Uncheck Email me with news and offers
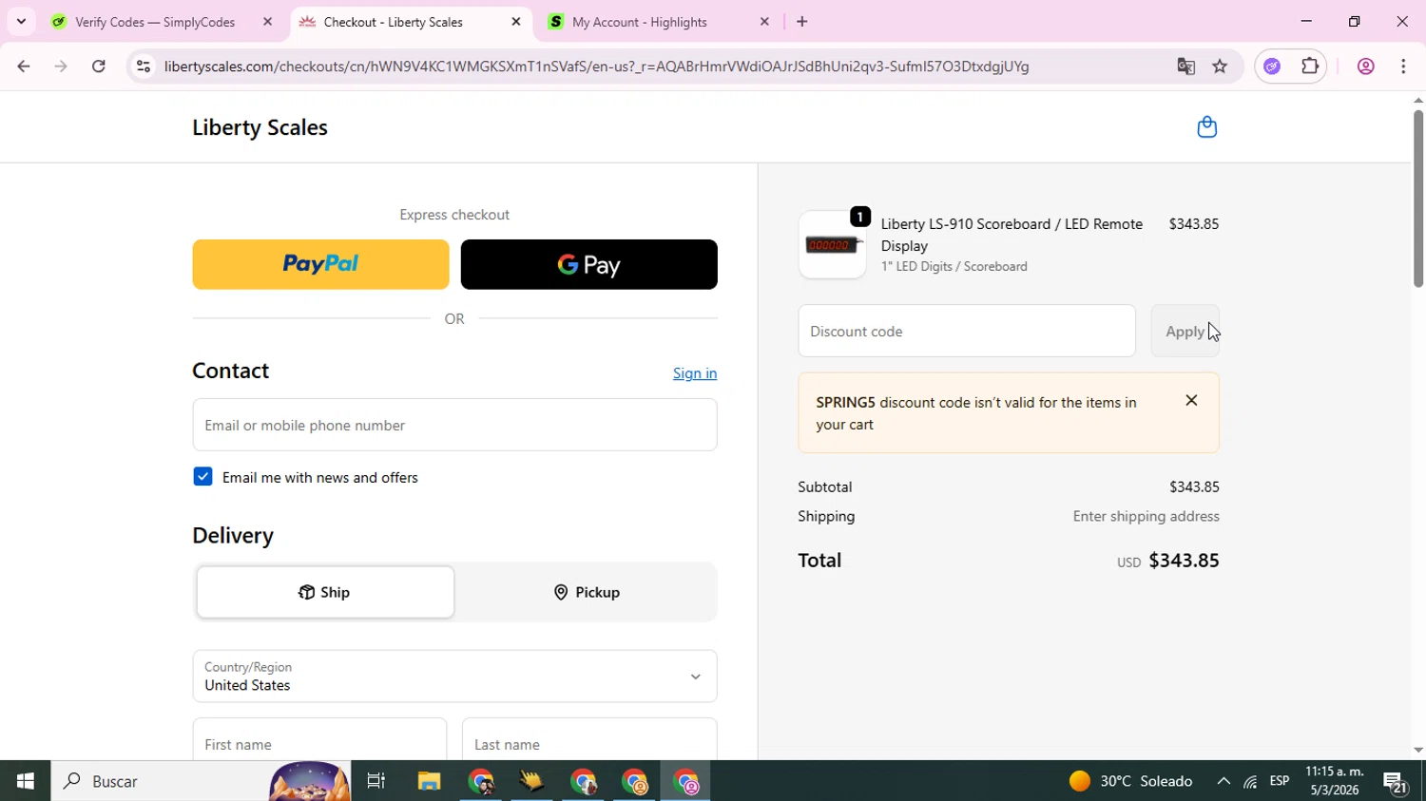This screenshot has height=801, width=1426. 202,477
